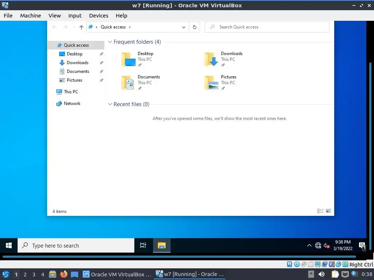Open the Input menu
The width and height of the screenshot is (374, 280).
coord(75,15)
